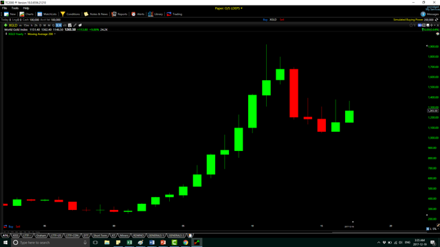Open the Alerts clock icon

(133, 14)
